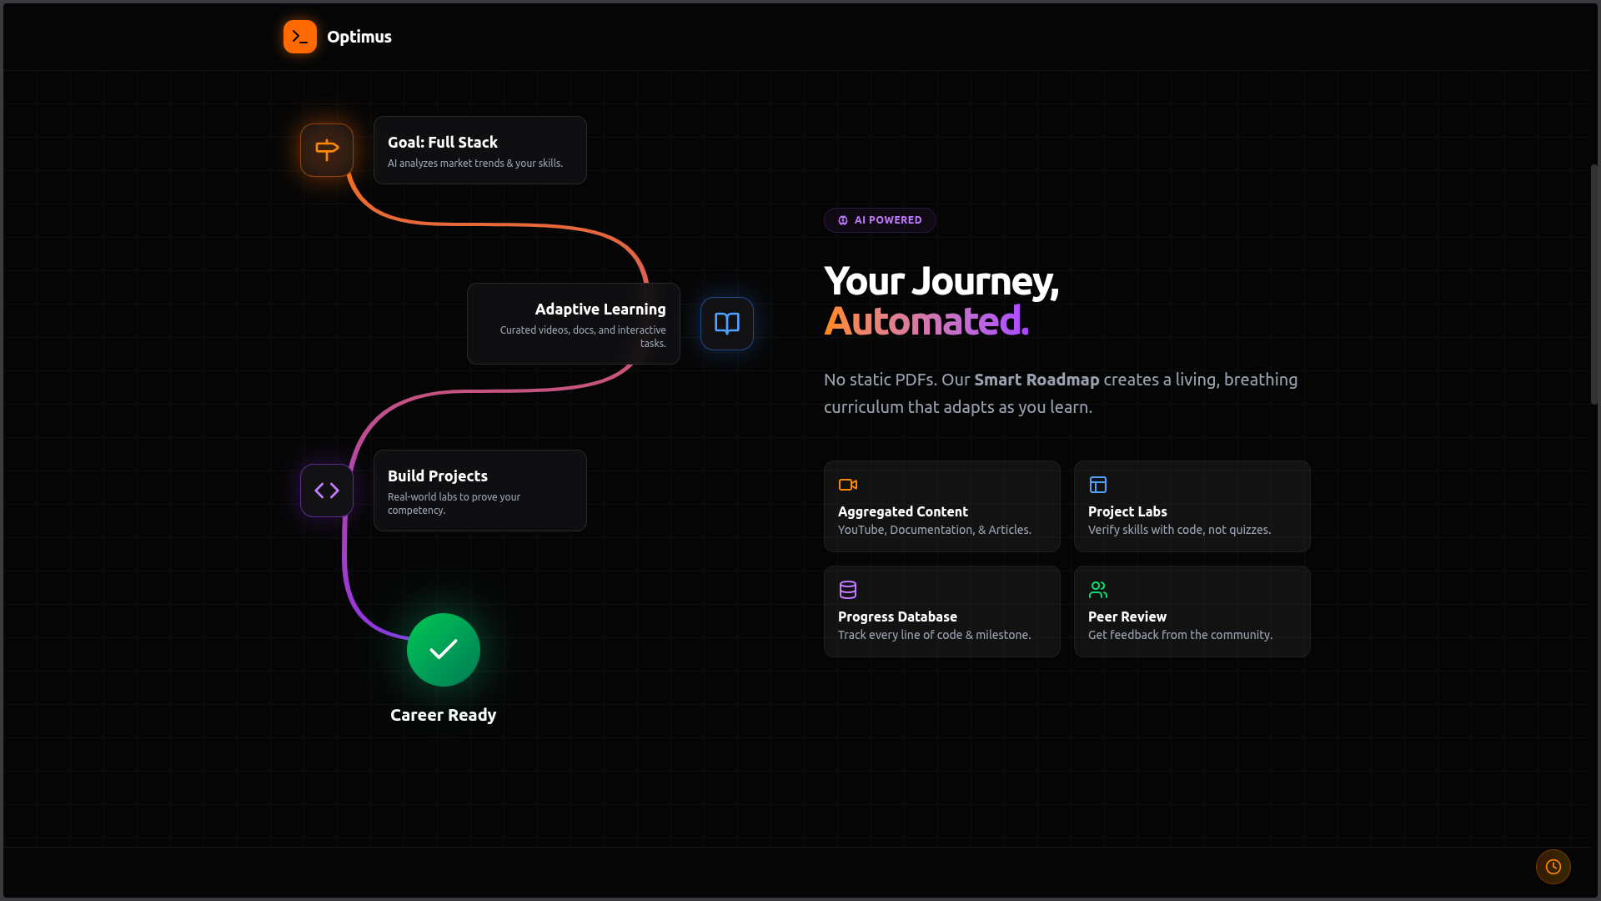Click the Smart Roadmap bold text
This screenshot has height=901, width=1601.
1036,380
